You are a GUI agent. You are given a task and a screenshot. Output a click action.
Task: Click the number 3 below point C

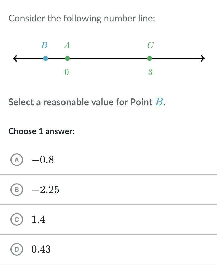150,72
